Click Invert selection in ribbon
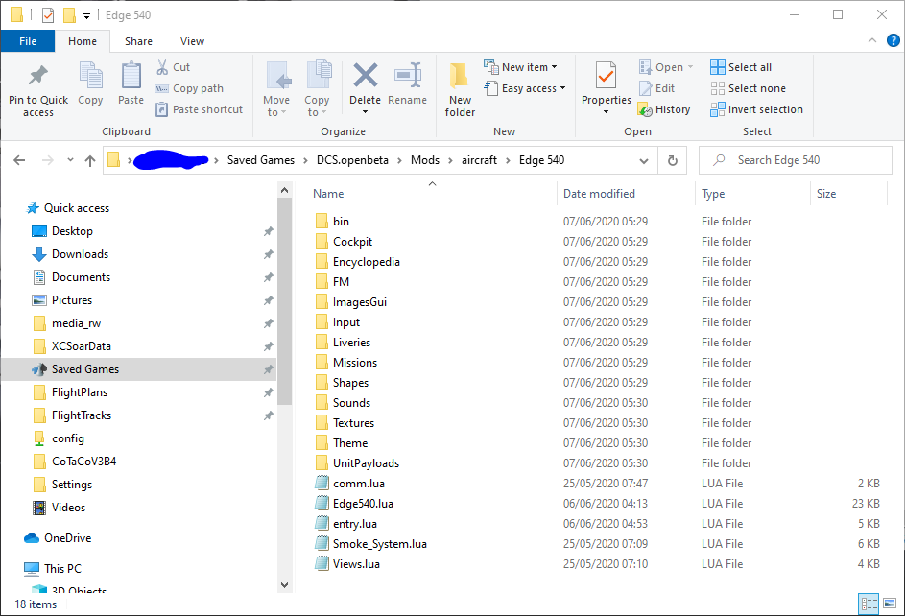Viewport: 905px width, 616px height. 756,109
